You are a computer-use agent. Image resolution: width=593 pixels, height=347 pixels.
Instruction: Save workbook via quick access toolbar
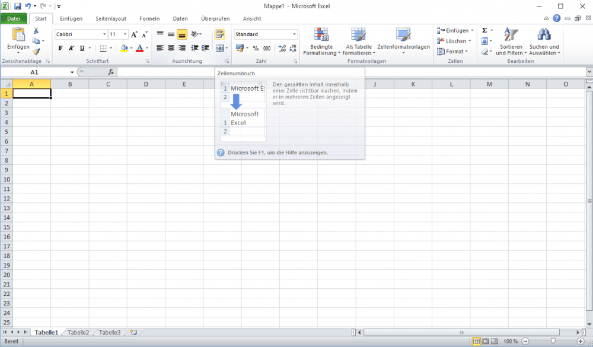(17, 6)
